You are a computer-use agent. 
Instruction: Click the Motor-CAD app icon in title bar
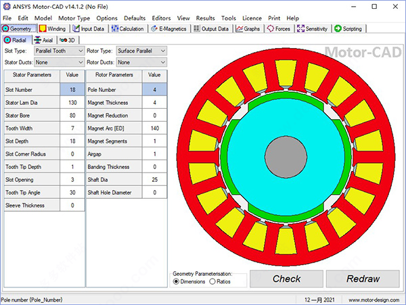[6, 7]
